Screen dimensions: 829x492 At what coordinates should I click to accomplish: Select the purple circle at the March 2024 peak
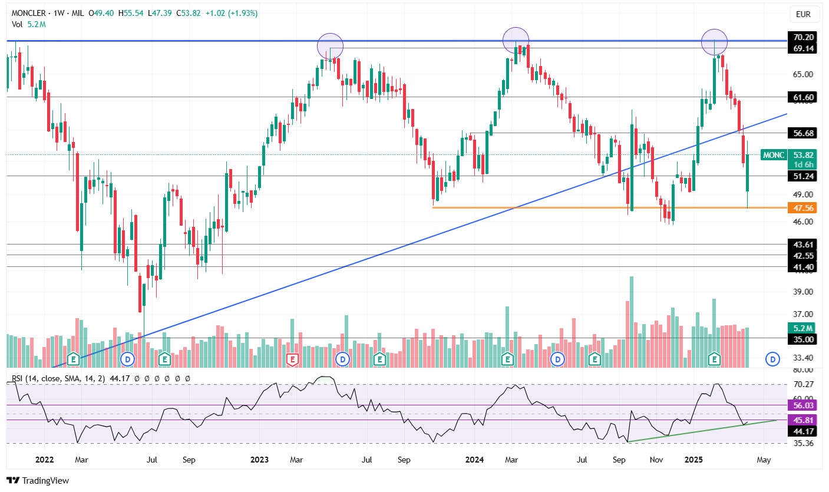pos(516,39)
